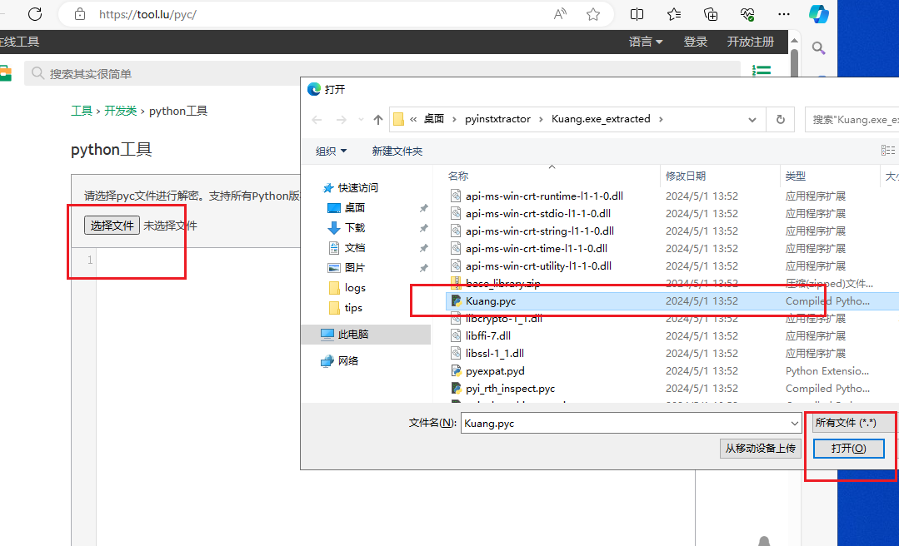The image size is (899, 546).
Task: Open Browser essentials heart icon
Action: click(x=747, y=14)
